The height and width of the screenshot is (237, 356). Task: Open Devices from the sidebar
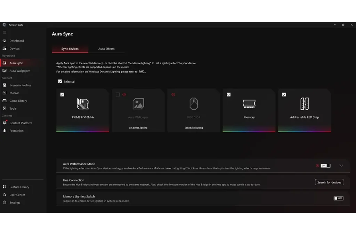click(x=23, y=49)
